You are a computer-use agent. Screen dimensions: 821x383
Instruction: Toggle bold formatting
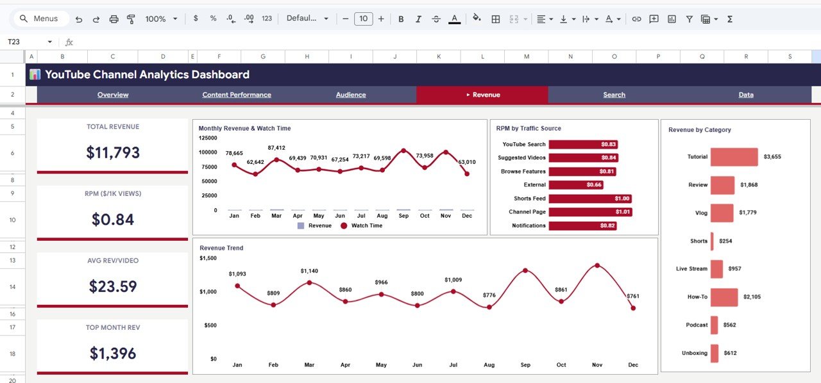[x=401, y=19]
